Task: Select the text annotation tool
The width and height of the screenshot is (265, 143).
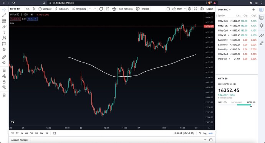Action: [4, 32]
